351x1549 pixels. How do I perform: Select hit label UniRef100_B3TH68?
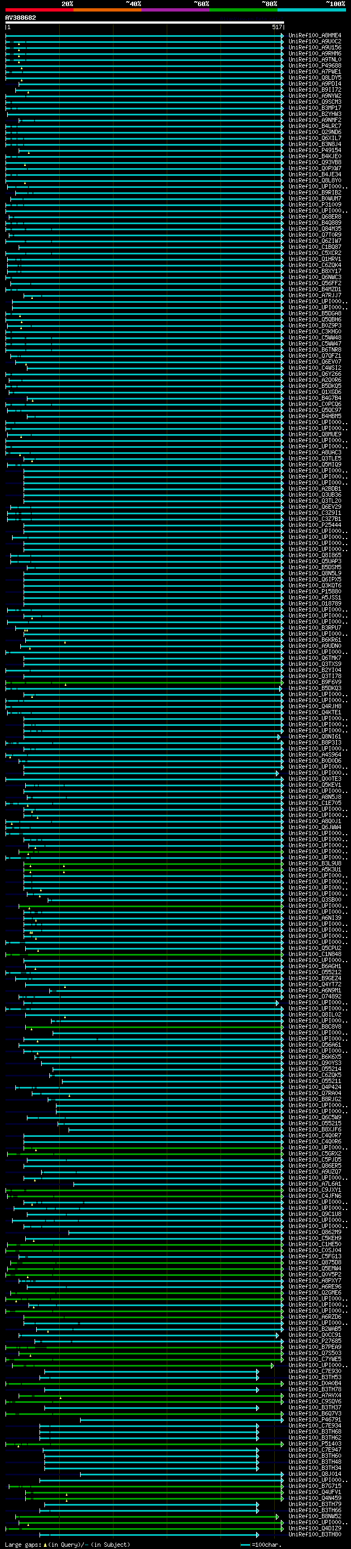pyautogui.click(x=315, y=1431)
